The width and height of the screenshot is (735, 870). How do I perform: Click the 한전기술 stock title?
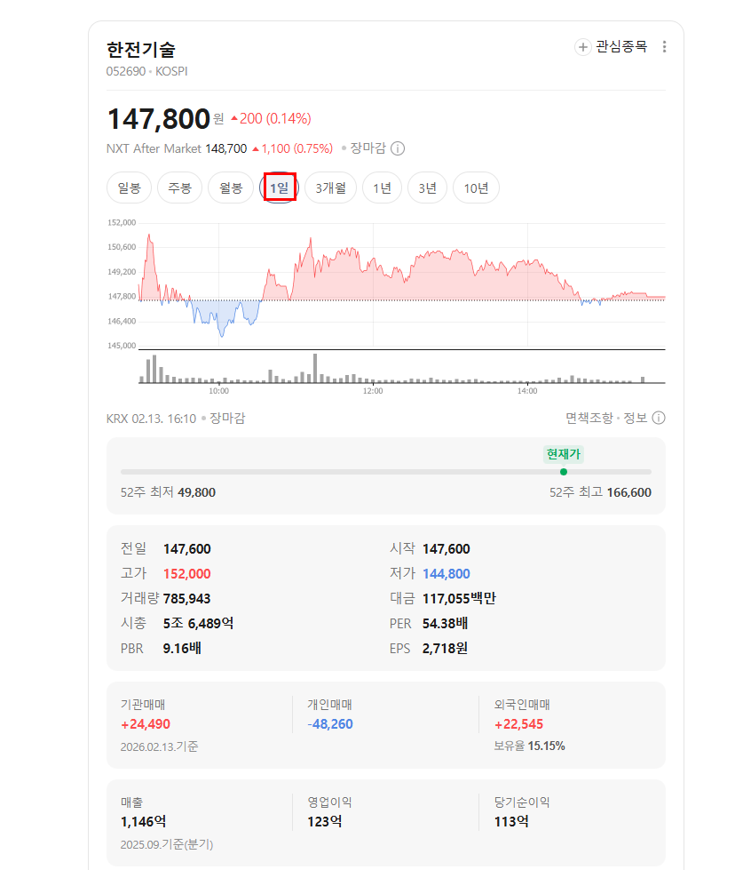coord(141,50)
